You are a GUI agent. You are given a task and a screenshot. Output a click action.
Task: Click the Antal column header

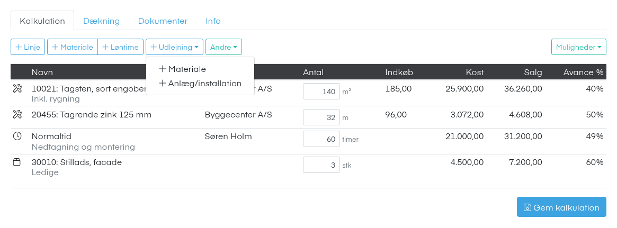pyautogui.click(x=313, y=72)
